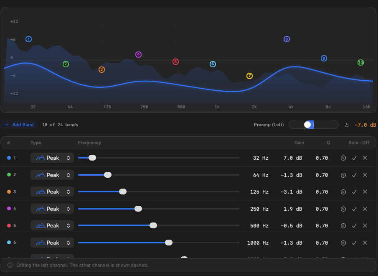This screenshot has width=378, height=276.
Task: Solo band 2 using its S icon
Action: [343, 175]
